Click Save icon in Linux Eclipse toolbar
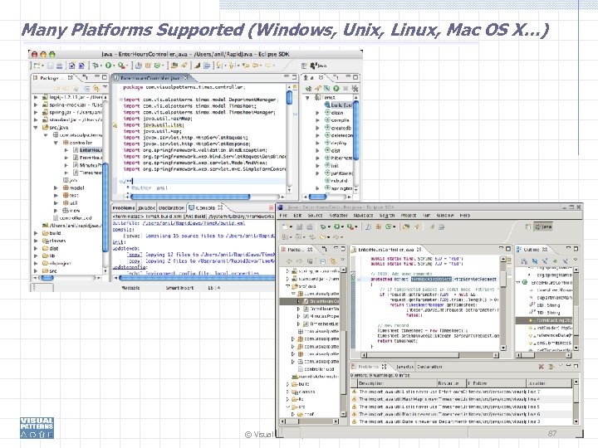 click(300, 226)
